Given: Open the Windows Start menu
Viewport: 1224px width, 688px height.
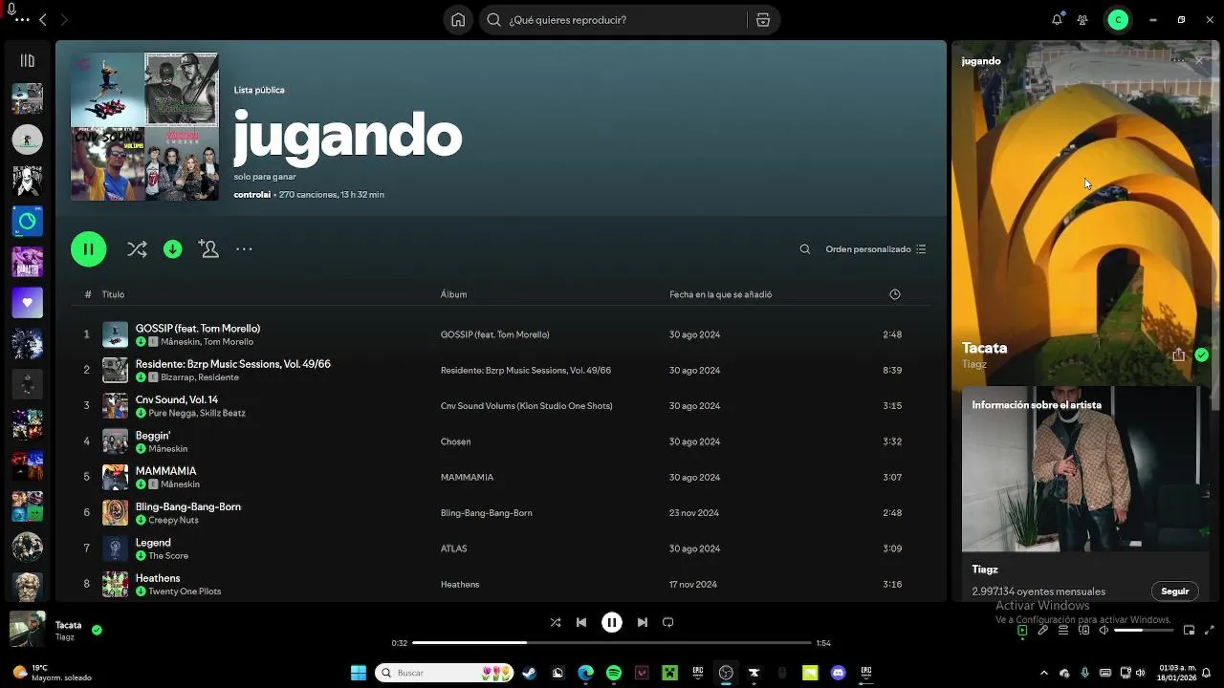Looking at the screenshot, I should point(359,673).
